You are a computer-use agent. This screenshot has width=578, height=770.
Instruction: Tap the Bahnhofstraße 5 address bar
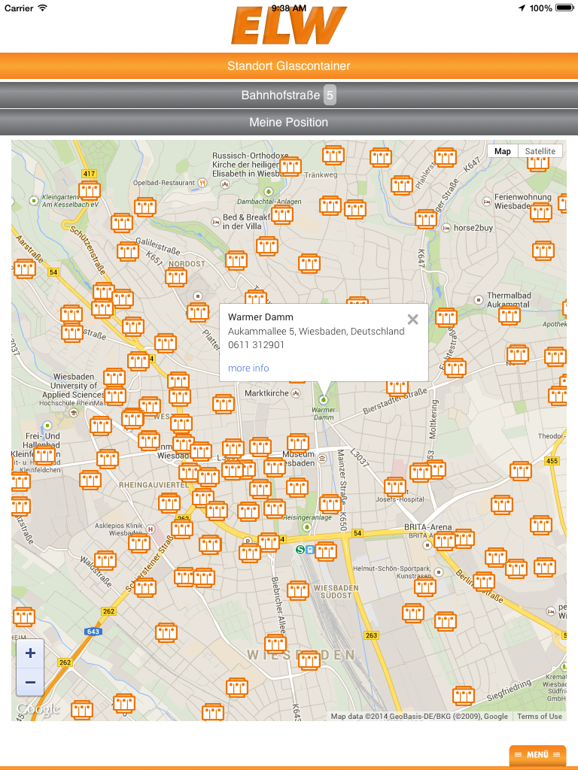coord(289,95)
